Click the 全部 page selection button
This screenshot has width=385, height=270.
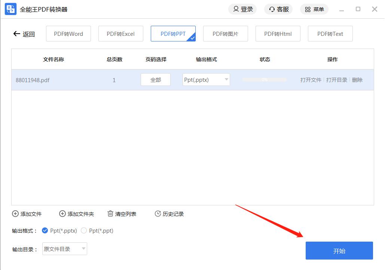pyautogui.click(x=156, y=80)
